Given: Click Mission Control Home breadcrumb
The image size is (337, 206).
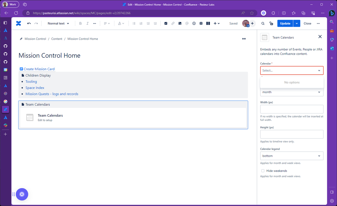Looking at the screenshot, I should click(83, 39).
